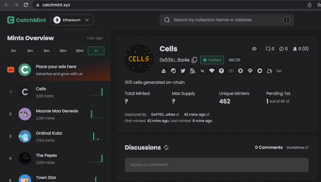Open the Blur marketplace icon
The height and width of the screenshot is (182, 321).
tap(193, 71)
